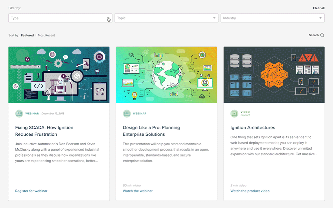Click the VIDEO label on Ignition Architectures card
Viewport: 333px width, 208px height.
pyautogui.click(x=245, y=112)
